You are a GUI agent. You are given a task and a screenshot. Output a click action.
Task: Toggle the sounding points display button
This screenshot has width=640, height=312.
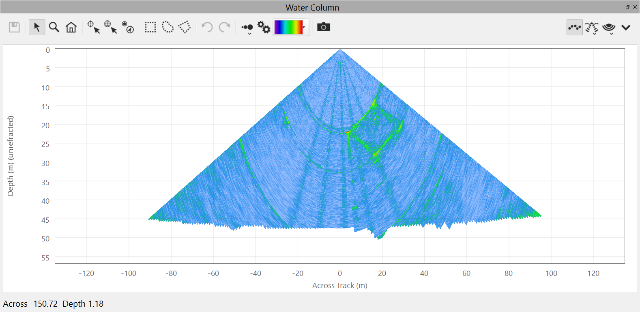click(574, 27)
